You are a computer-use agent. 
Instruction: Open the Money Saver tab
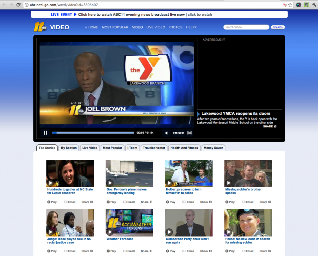click(213, 148)
